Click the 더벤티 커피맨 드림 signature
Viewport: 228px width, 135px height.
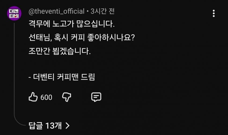pos(62,78)
